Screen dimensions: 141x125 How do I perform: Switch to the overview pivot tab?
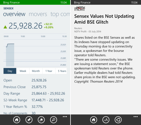pos(14,14)
